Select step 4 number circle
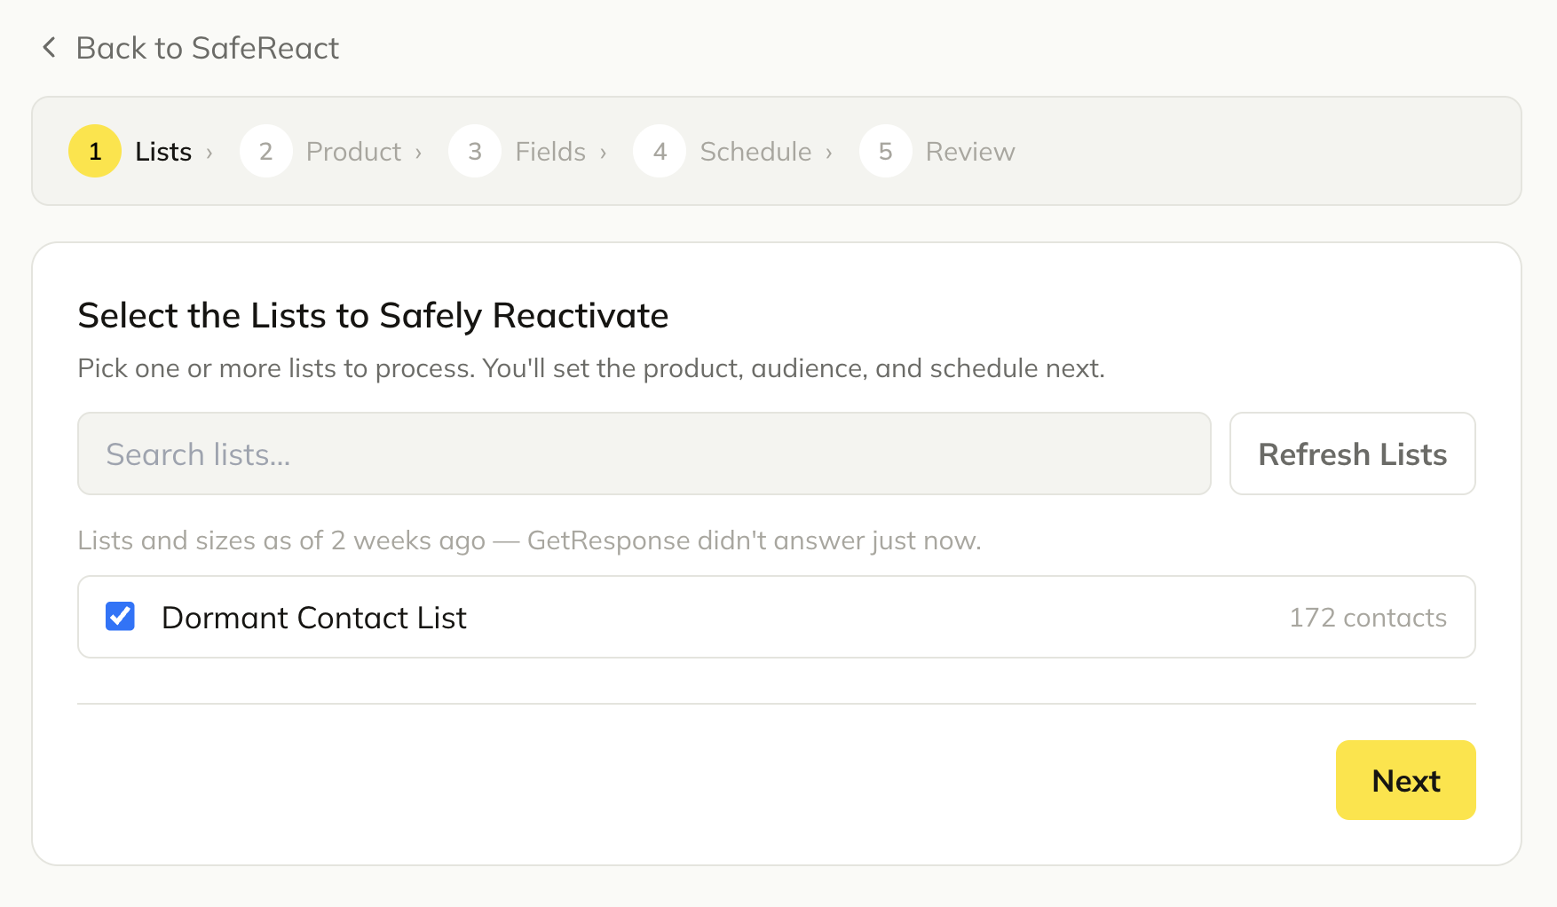This screenshot has height=907, width=1557. [660, 151]
